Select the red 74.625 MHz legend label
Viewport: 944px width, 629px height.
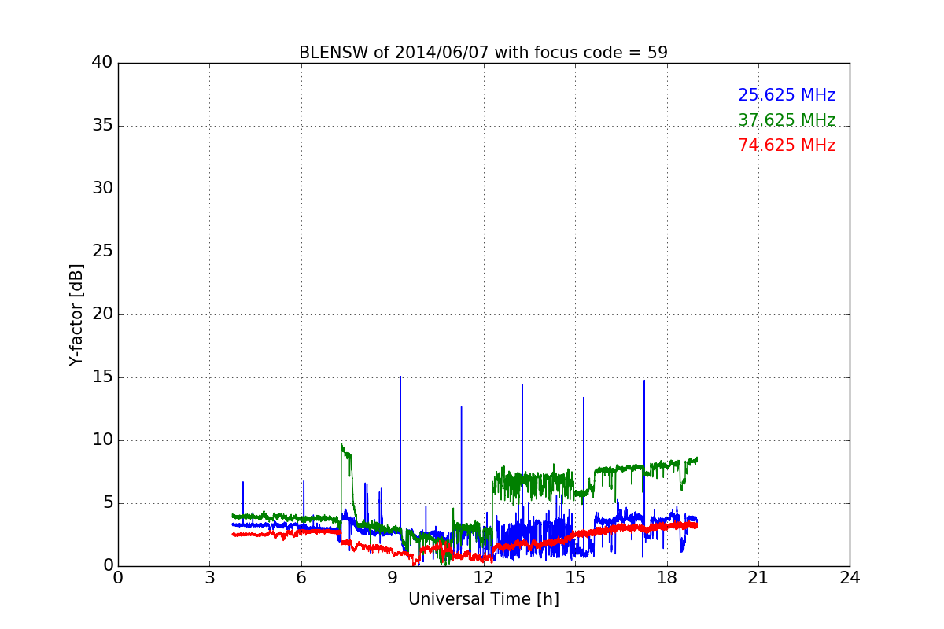click(x=787, y=145)
